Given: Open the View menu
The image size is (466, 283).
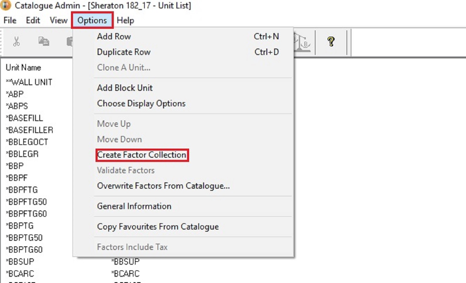Looking at the screenshot, I should [x=59, y=20].
